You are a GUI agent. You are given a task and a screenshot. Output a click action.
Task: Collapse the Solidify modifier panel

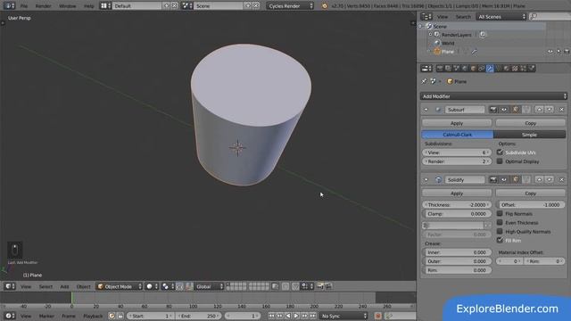[426, 180]
